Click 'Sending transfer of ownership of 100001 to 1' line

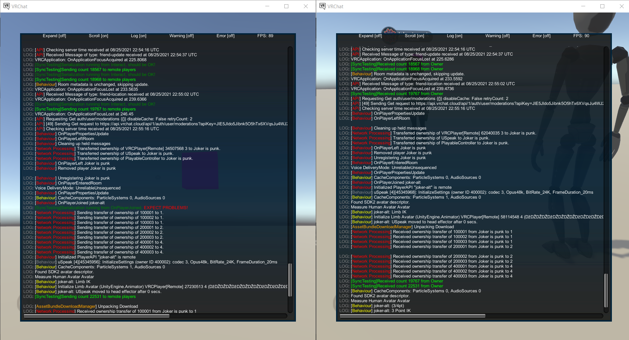93,213
